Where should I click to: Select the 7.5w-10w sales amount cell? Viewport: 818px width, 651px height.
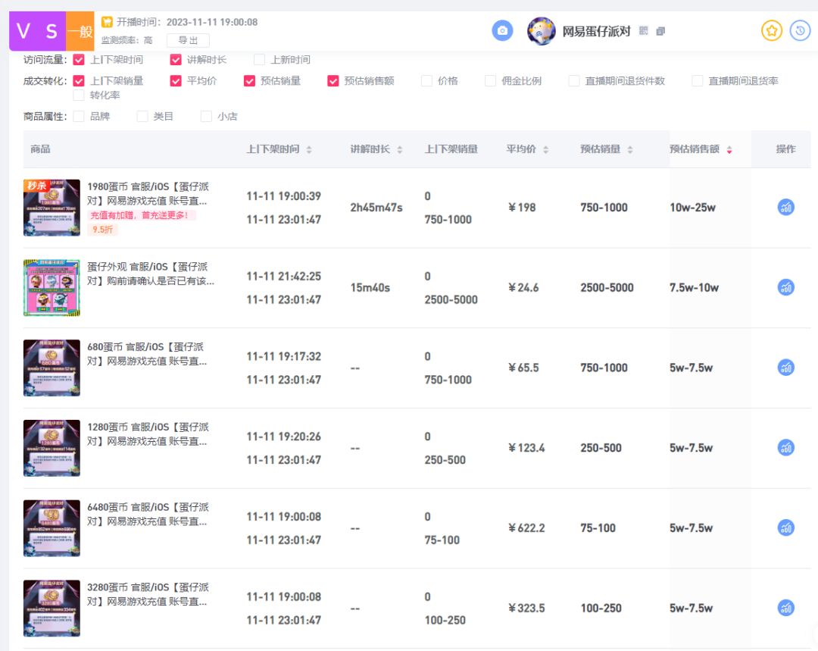pos(695,288)
